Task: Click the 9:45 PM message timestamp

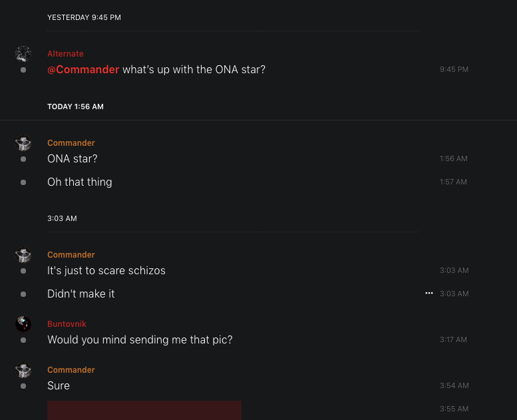Action: (454, 69)
